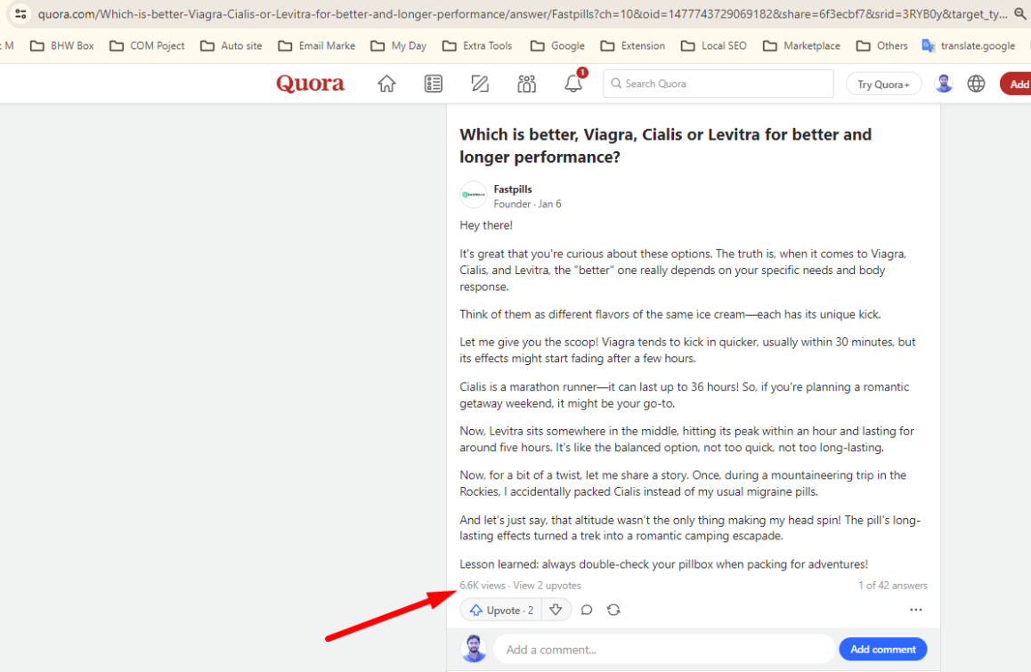Image resolution: width=1031 pixels, height=672 pixels.
Task: Click the zoom magnifier icon in the address bar
Action: pyautogui.click(x=1019, y=14)
